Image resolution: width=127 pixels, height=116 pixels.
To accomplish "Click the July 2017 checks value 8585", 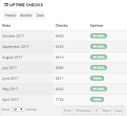I will (x=60, y=68).
